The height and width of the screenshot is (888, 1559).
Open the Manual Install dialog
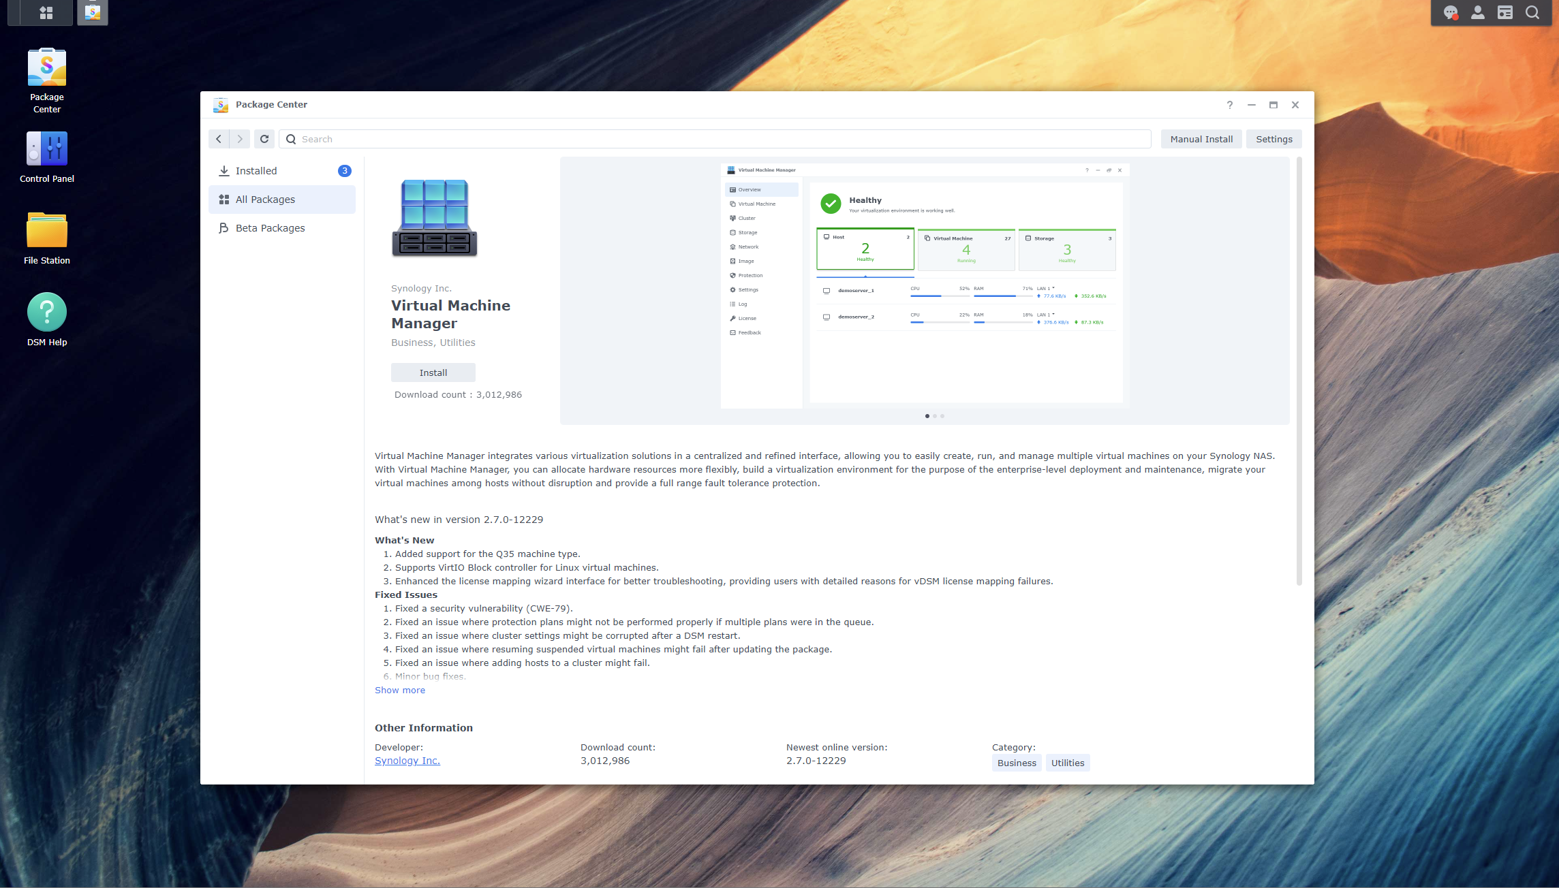1201,139
